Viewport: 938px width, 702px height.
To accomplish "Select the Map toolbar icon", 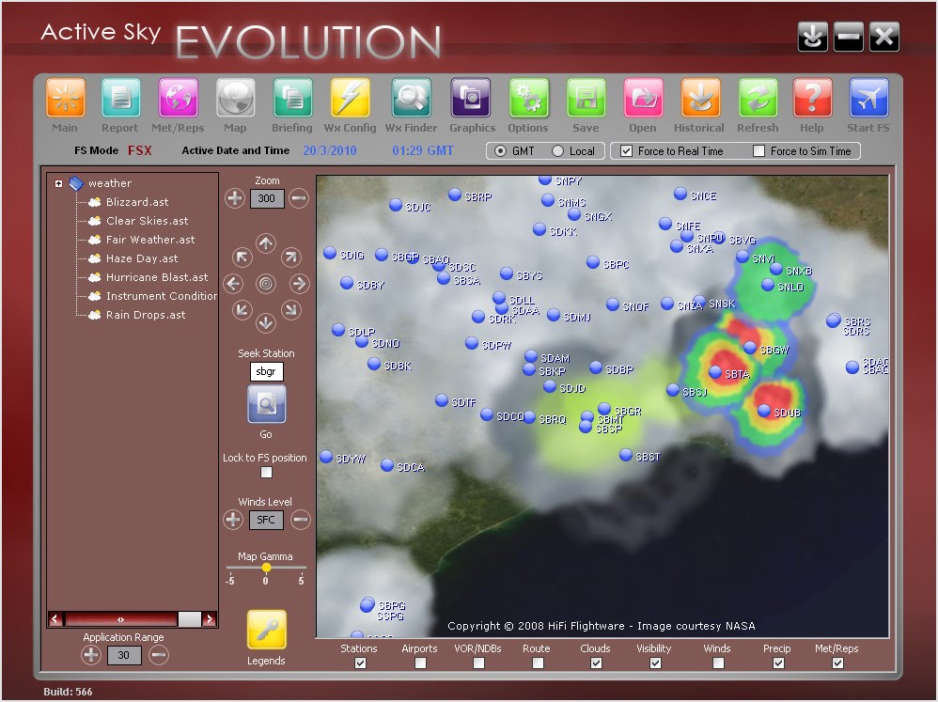I will click(x=235, y=98).
